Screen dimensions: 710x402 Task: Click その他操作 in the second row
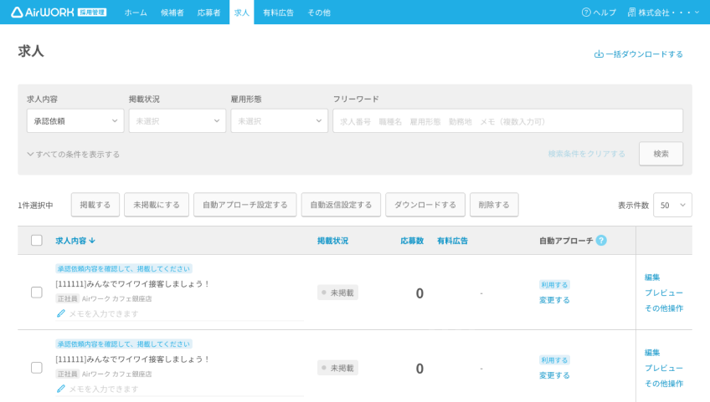click(664, 383)
